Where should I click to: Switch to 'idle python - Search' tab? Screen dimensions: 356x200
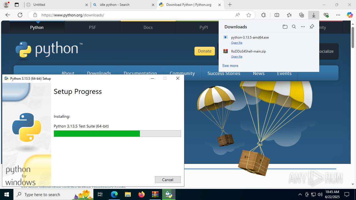[x=124, y=5]
